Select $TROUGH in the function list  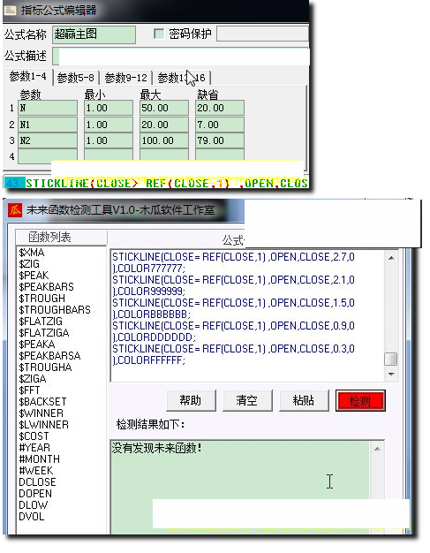pyautogui.click(x=42, y=299)
